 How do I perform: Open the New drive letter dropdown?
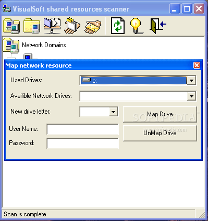tap(113, 112)
